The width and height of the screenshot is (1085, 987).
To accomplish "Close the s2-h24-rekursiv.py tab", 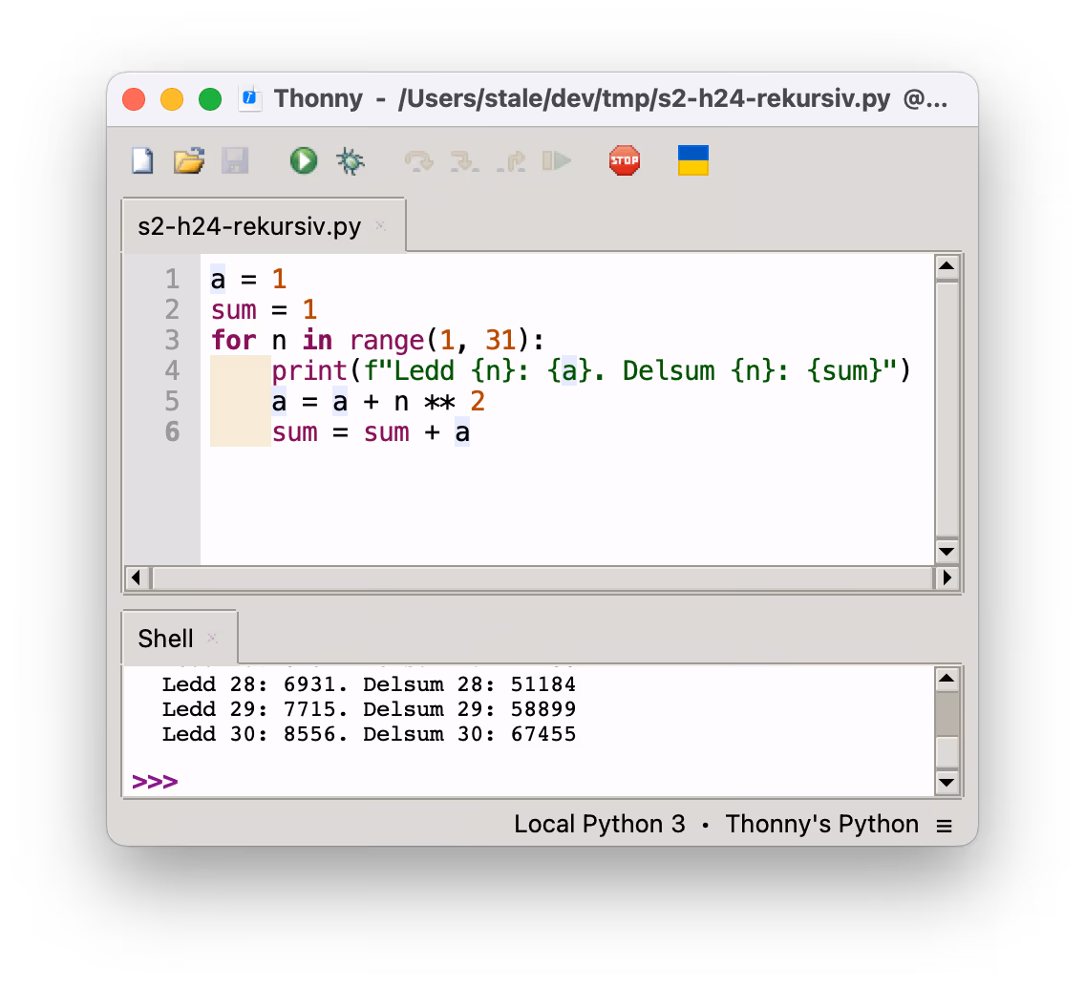I will [x=380, y=225].
